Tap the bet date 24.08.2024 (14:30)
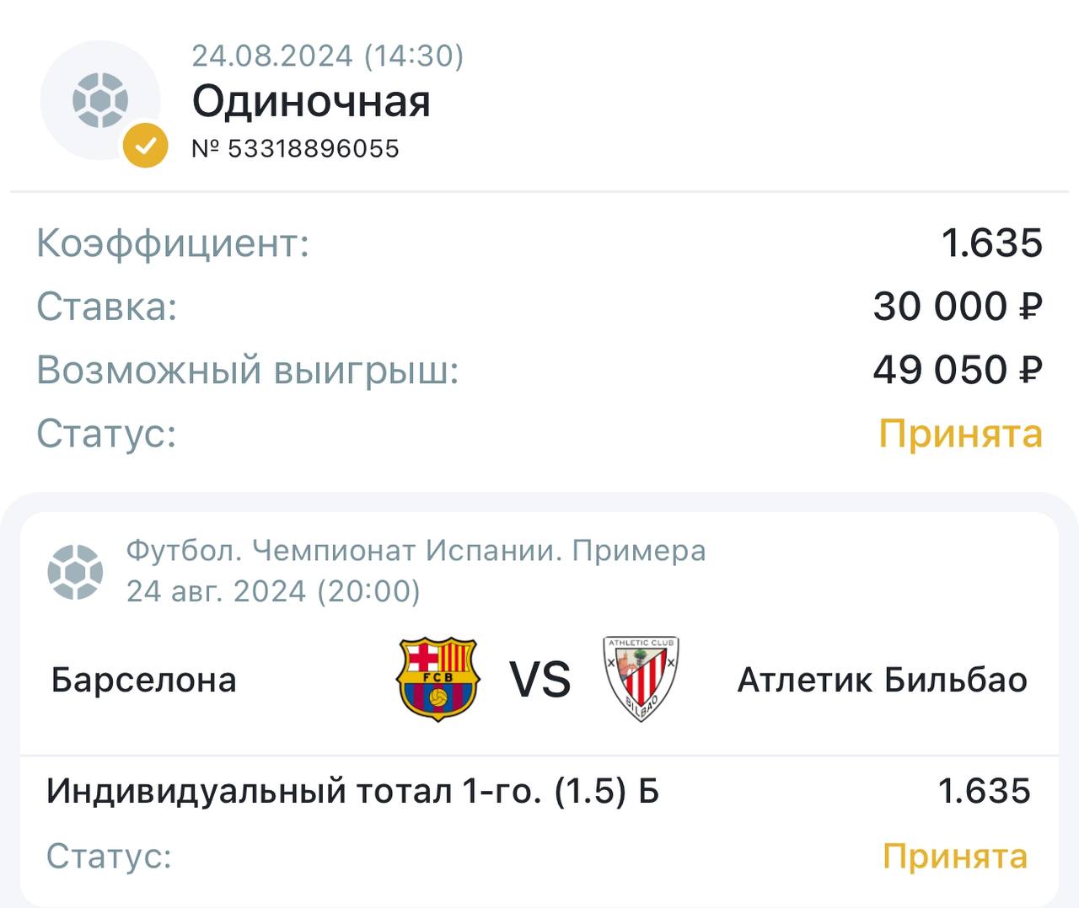This screenshot has height=908, width=1079. point(327,56)
